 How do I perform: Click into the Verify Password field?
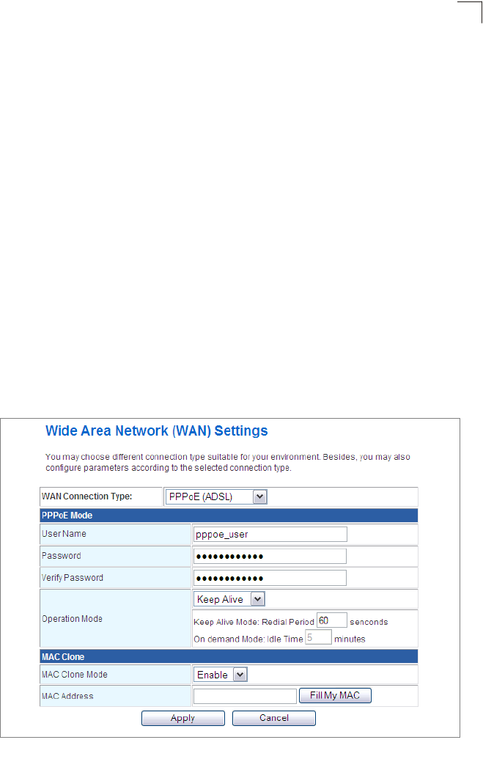(x=270, y=578)
